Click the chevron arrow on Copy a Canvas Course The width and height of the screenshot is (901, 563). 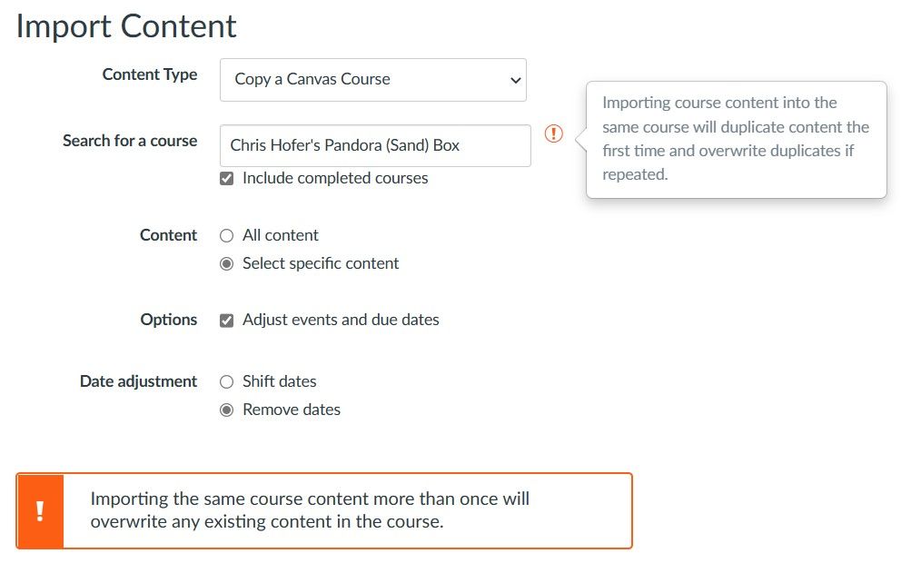point(515,80)
